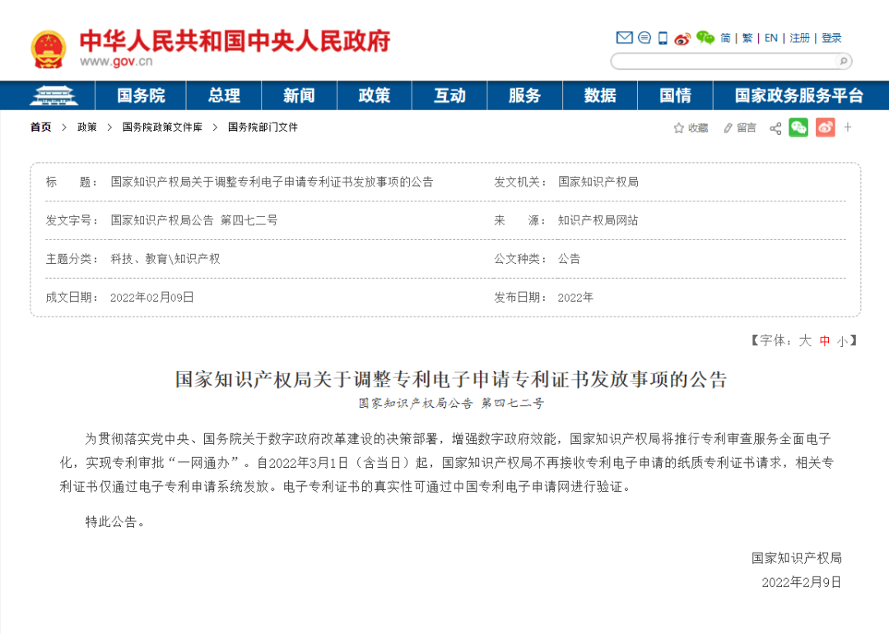Set font size to 大

805,340
